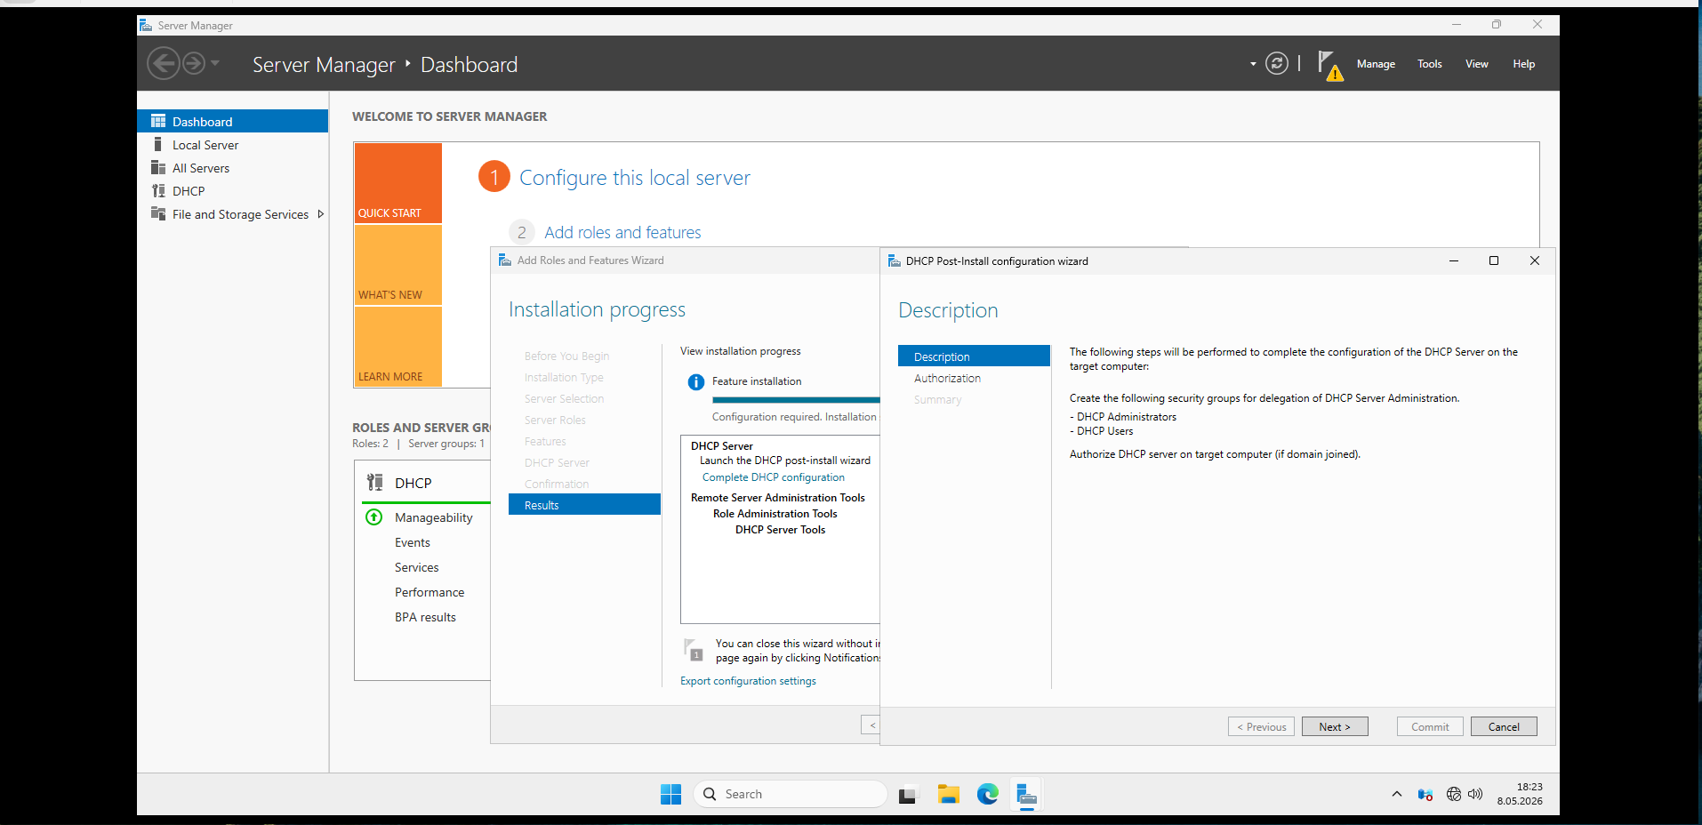The height and width of the screenshot is (825, 1702).
Task: Click Configure this local server link
Action: [x=635, y=178]
